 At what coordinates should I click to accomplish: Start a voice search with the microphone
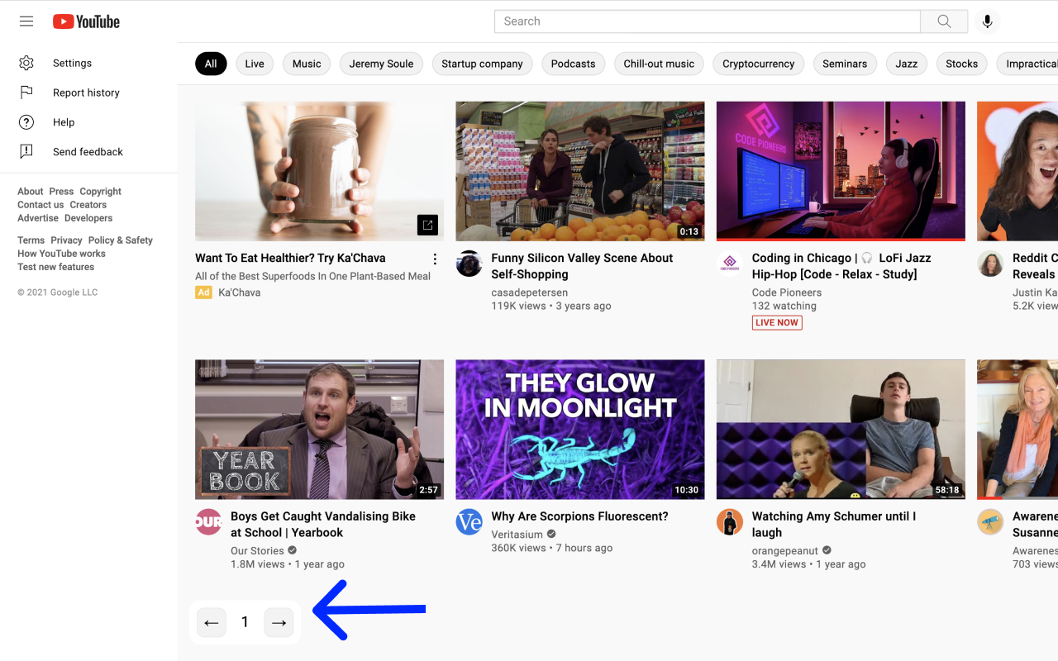988,21
